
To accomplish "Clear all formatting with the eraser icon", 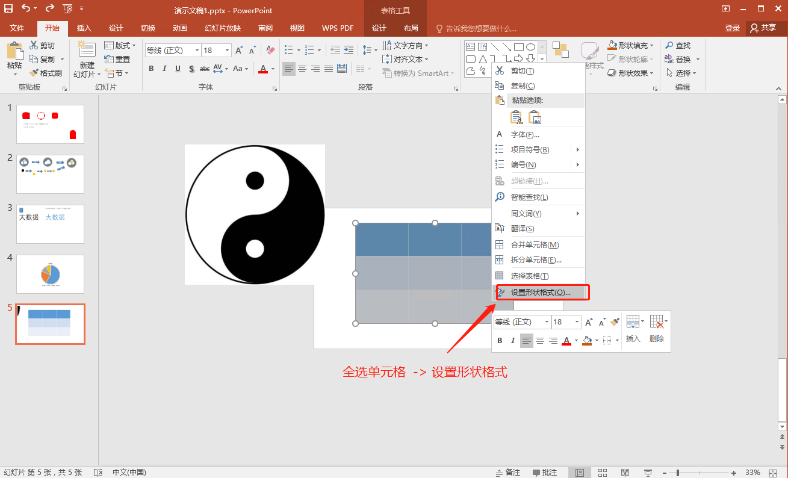I will point(270,51).
